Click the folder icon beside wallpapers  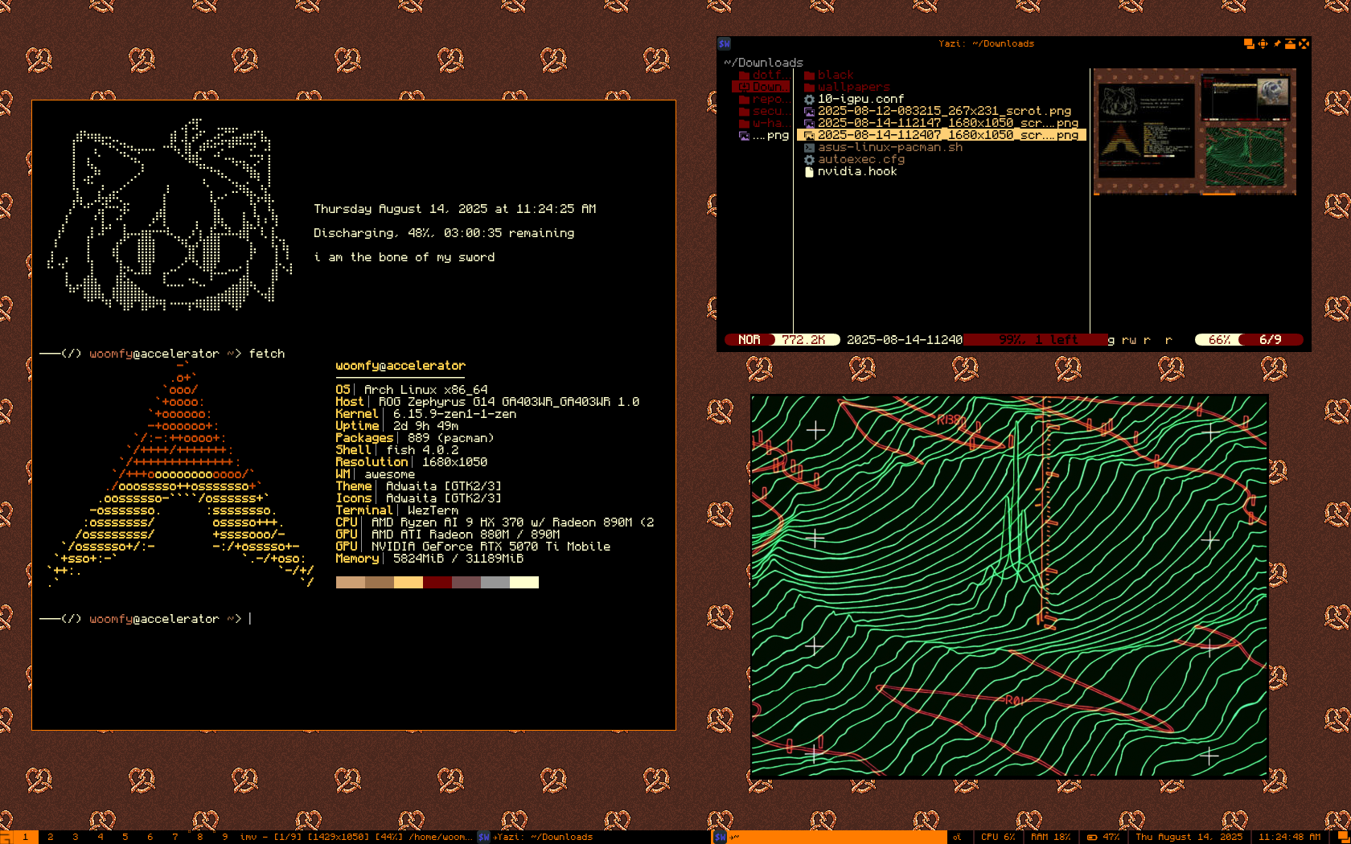point(809,87)
